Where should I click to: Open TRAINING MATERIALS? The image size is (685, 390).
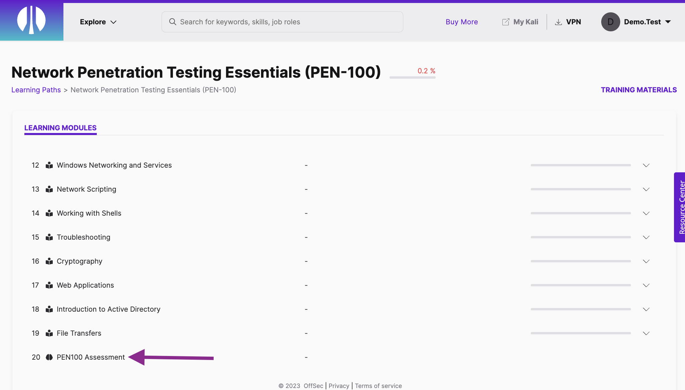pyautogui.click(x=639, y=90)
